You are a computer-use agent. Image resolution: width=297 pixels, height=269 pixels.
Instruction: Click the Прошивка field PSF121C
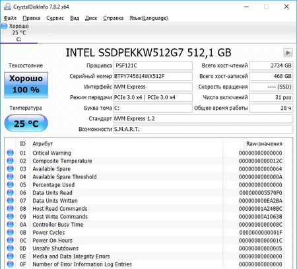[153, 65]
